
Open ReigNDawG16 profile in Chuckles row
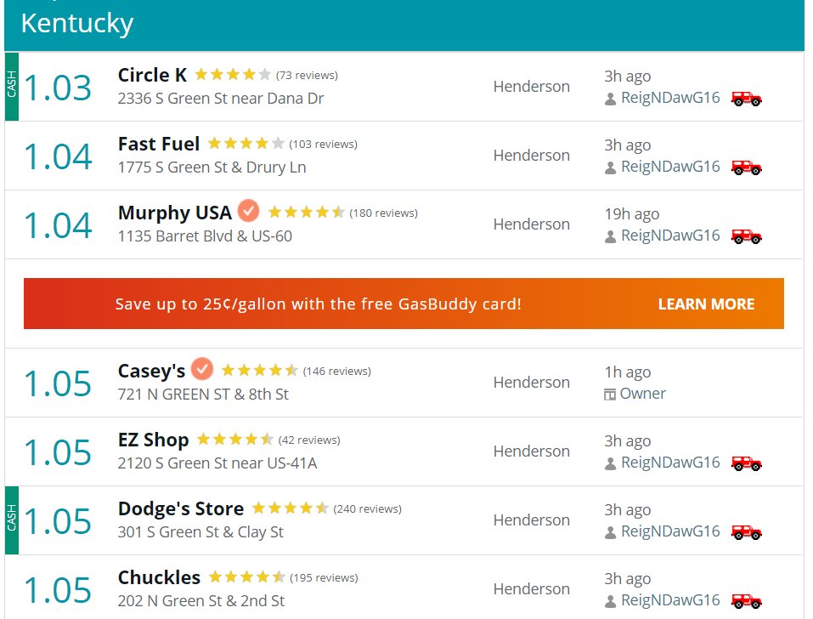pos(670,600)
